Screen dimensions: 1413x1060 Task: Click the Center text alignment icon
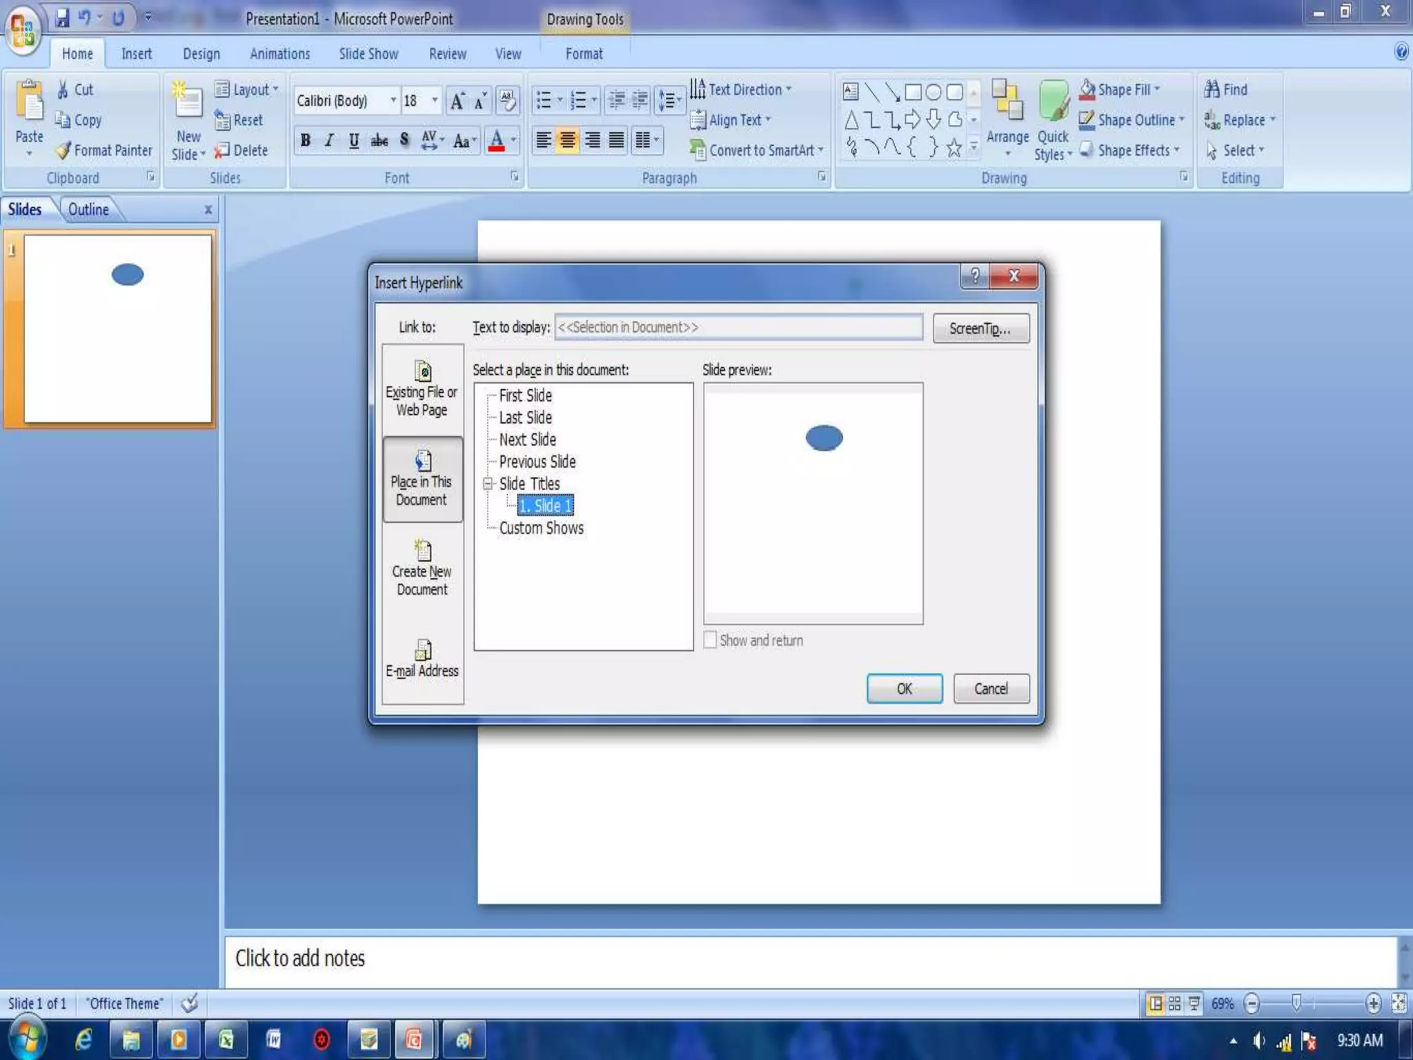567,141
